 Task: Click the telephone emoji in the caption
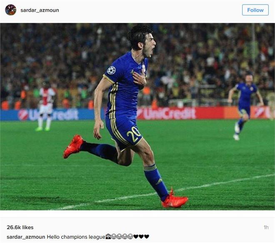[108, 237]
